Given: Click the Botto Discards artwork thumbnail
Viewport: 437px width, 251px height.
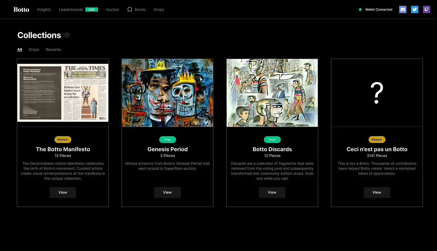Looking at the screenshot, I should coord(272,93).
